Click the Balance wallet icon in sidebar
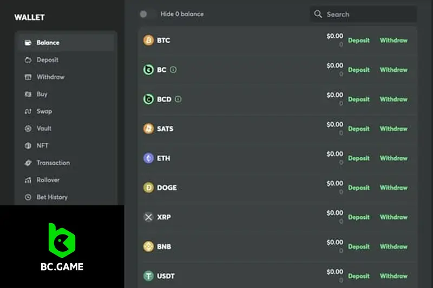The image size is (433, 288). pyautogui.click(x=28, y=43)
